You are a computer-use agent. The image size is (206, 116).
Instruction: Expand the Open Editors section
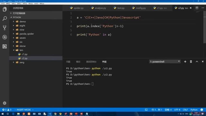point(36,13)
